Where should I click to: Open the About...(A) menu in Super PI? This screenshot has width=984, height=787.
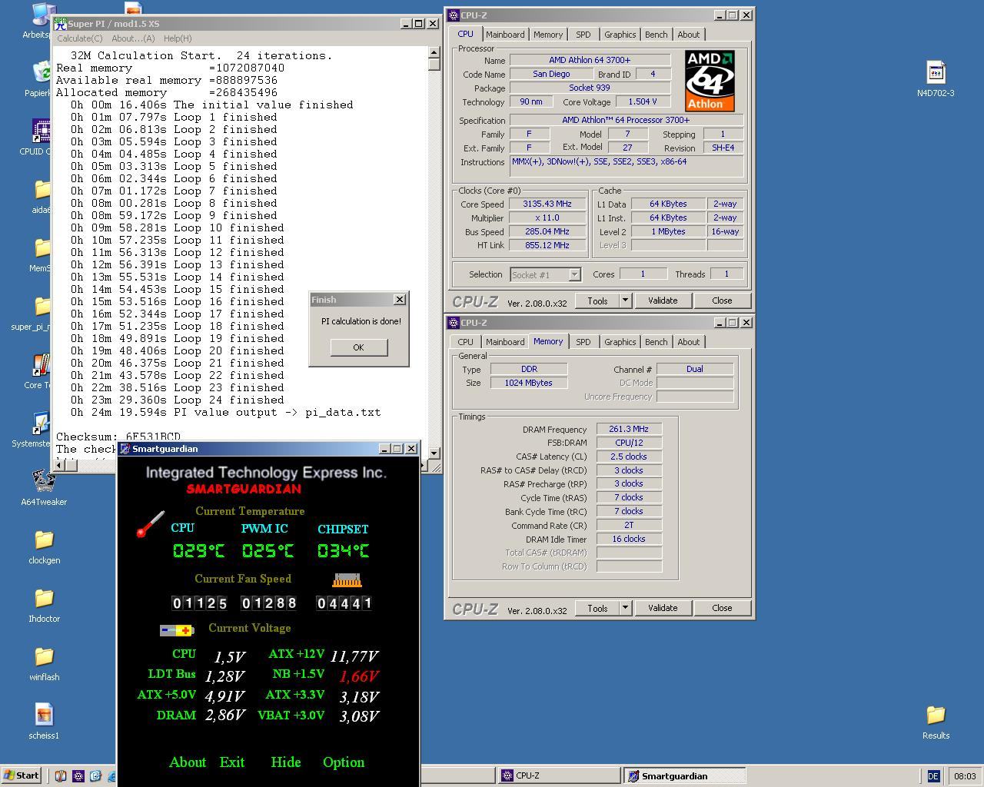click(x=133, y=38)
